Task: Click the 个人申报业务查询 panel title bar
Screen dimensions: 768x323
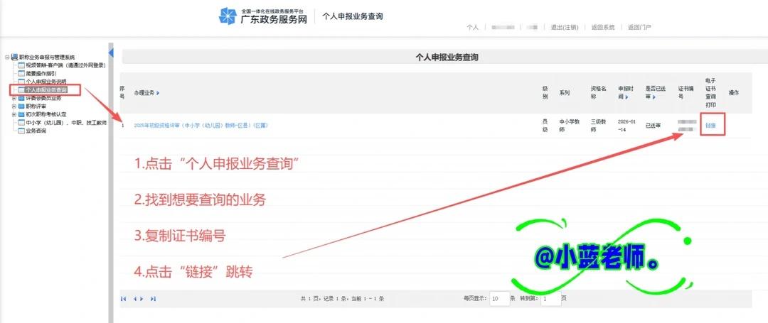Action: pyautogui.click(x=444, y=58)
